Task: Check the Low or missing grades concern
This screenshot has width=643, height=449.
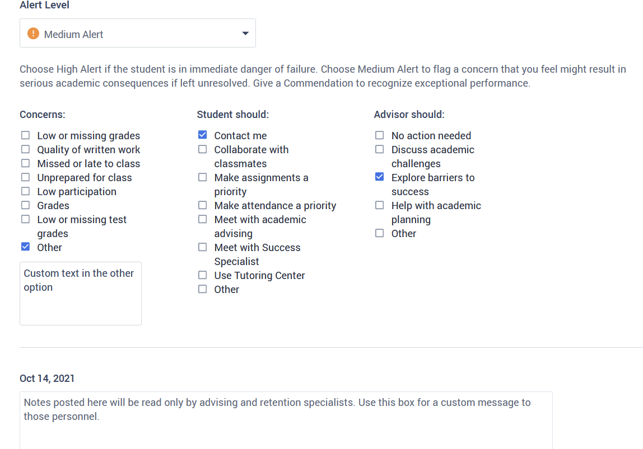Action: (25, 135)
